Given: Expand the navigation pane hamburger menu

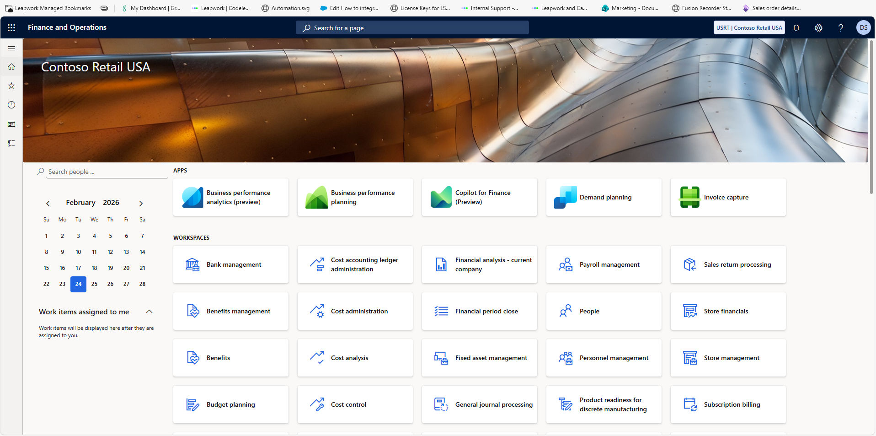Looking at the screenshot, I should [x=11, y=48].
